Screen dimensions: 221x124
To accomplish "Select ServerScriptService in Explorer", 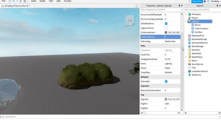I will [200, 43].
